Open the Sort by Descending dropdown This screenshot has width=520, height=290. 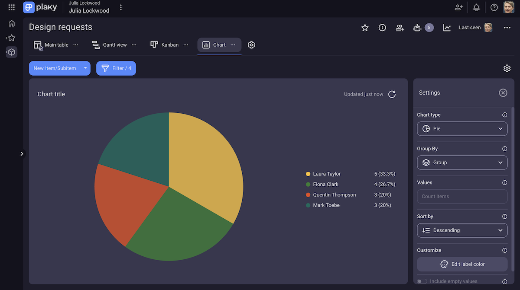click(462, 230)
